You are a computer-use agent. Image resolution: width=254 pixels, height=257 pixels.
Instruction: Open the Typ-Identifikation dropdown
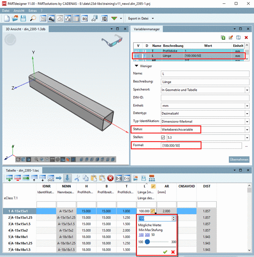(247, 121)
